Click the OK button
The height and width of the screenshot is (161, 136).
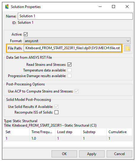64,154
